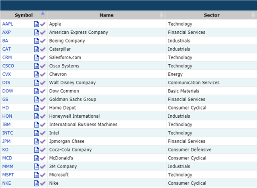Open the IBM symbol link
Image resolution: width=257 pixels, height=188 pixels.
pyautogui.click(x=6, y=125)
